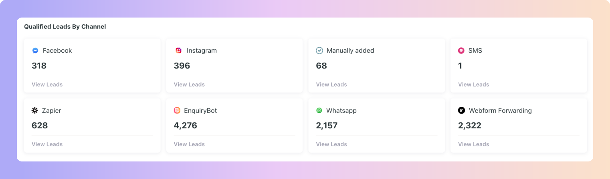Open View Leads for Webform Forwarding
Screen dimensions: 610x179
pyautogui.click(x=474, y=144)
